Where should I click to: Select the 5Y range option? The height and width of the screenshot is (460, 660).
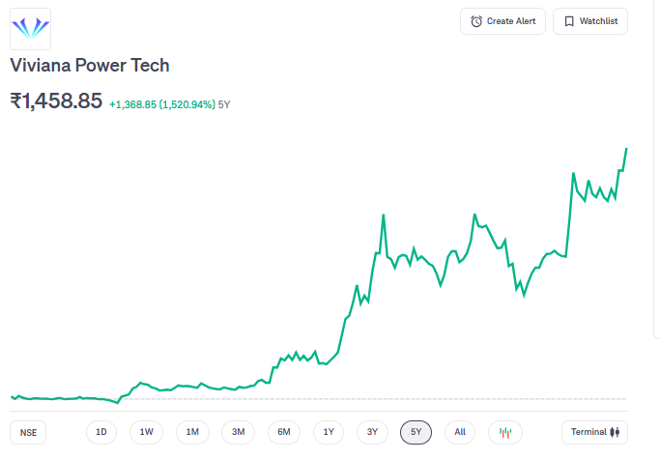pos(416,432)
